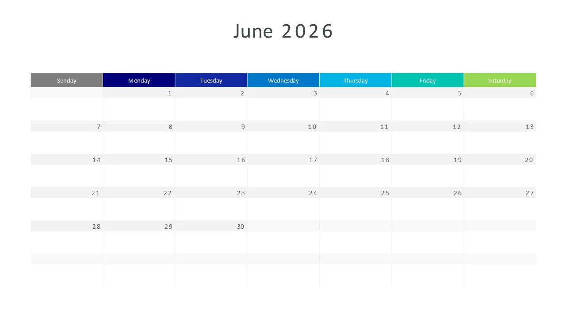Click the June 2026 title
566x318 pixels.
(283, 31)
